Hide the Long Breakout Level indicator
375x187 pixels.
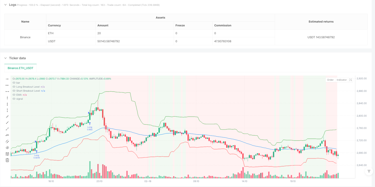point(14,87)
